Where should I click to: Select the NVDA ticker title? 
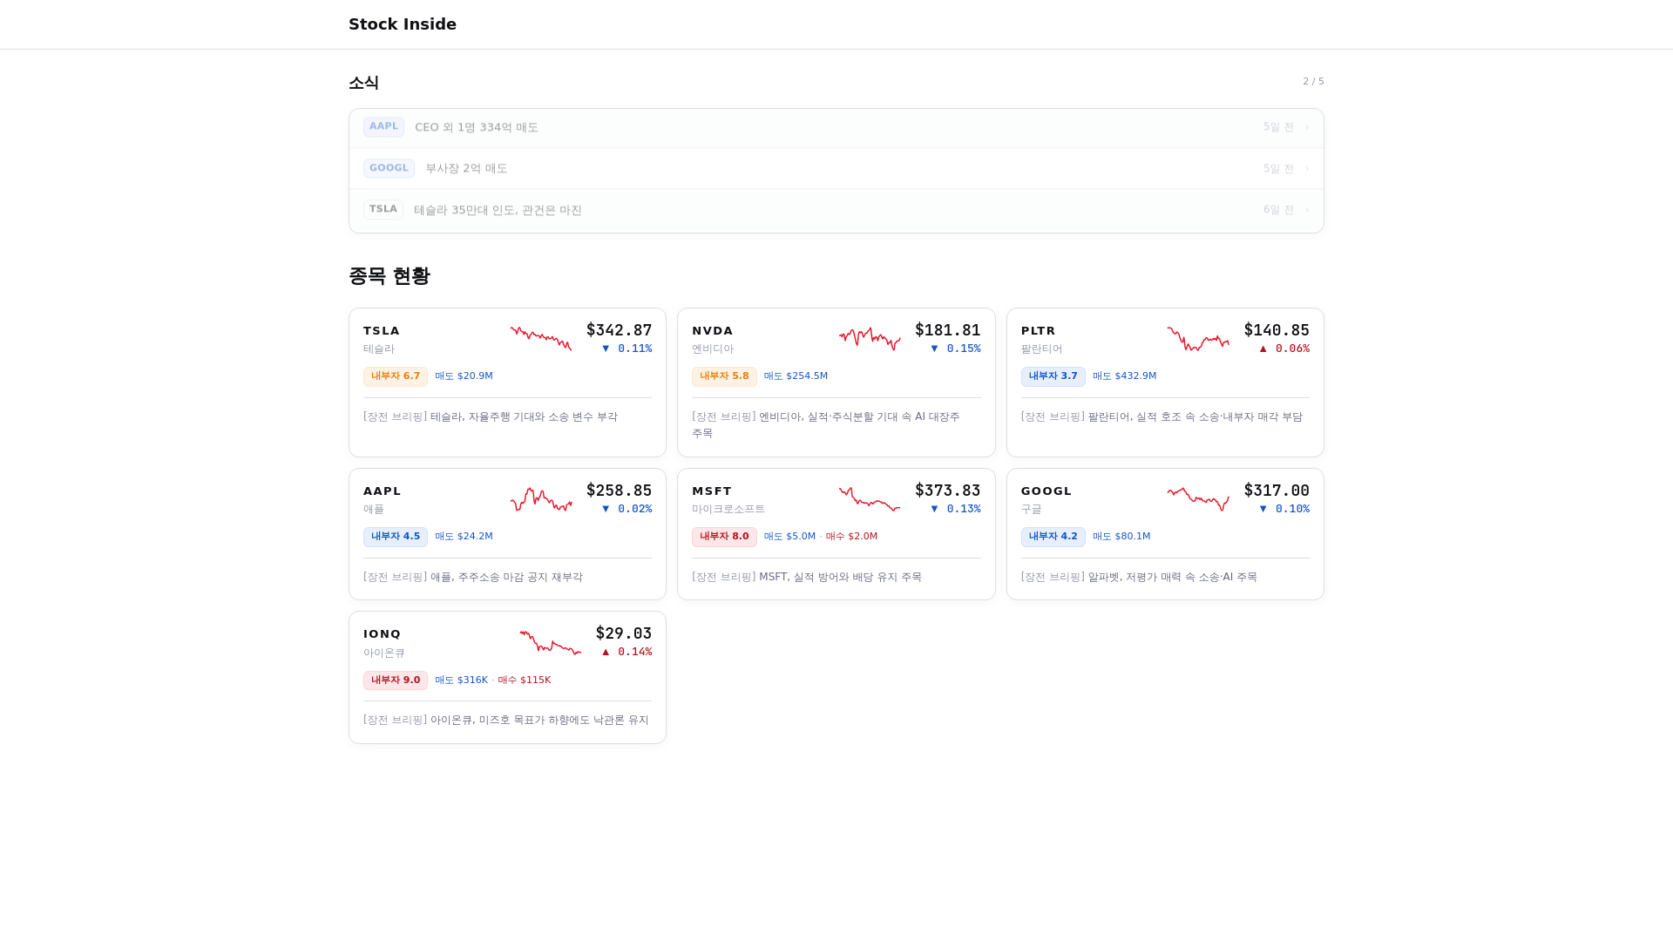pyautogui.click(x=713, y=331)
